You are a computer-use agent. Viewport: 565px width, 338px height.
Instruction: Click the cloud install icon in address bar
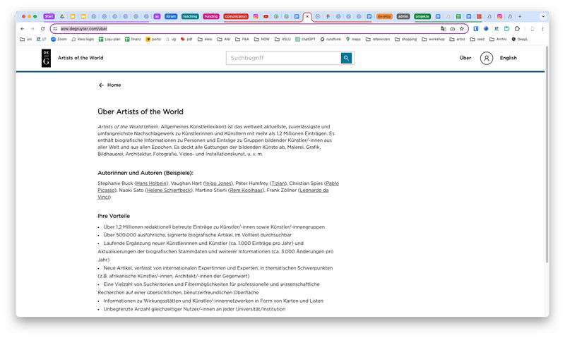[x=453, y=28]
